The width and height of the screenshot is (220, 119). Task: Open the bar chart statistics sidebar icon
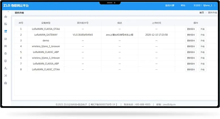6,39
